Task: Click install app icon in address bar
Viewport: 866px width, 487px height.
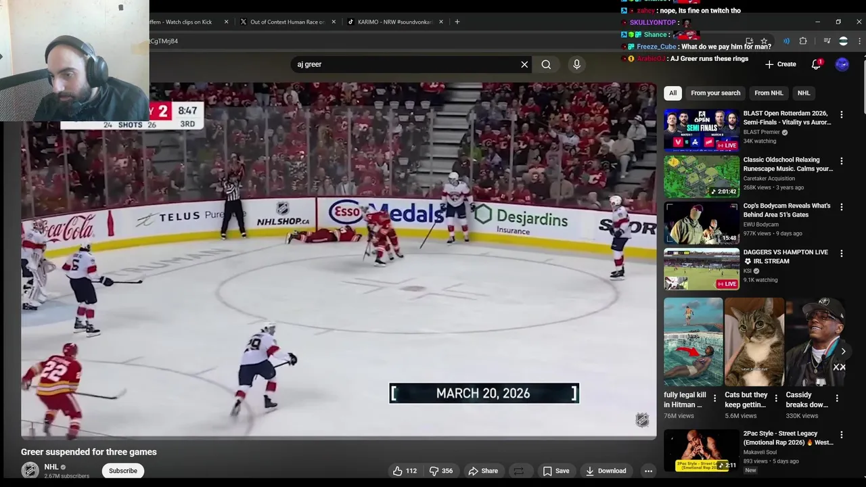Action: click(750, 41)
